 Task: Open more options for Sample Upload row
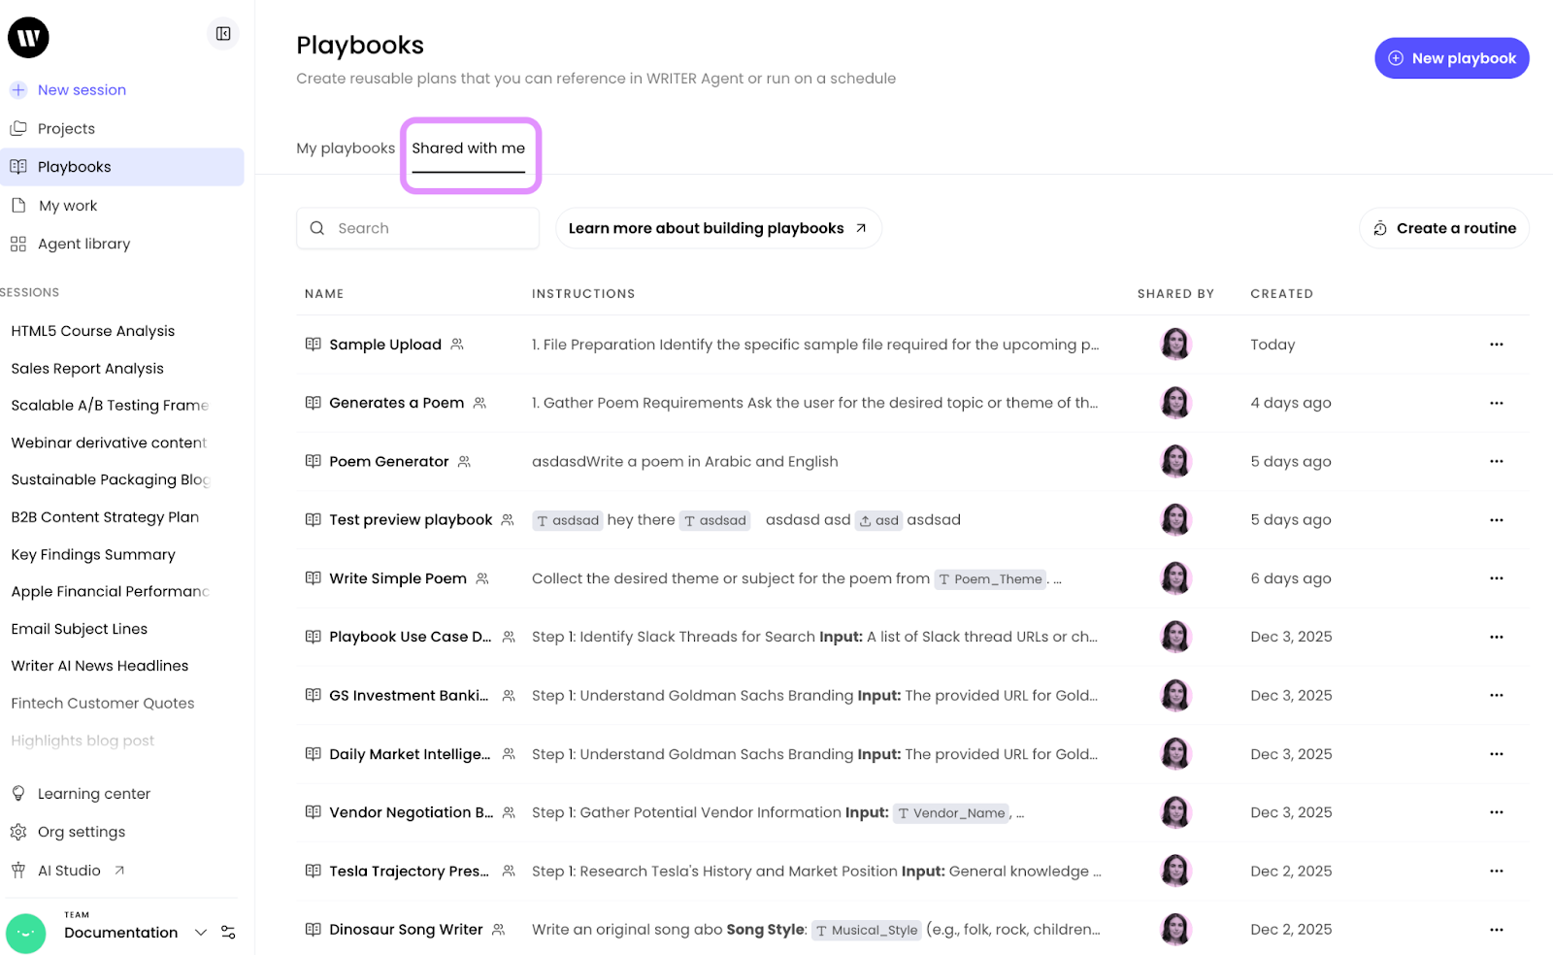(x=1496, y=345)
